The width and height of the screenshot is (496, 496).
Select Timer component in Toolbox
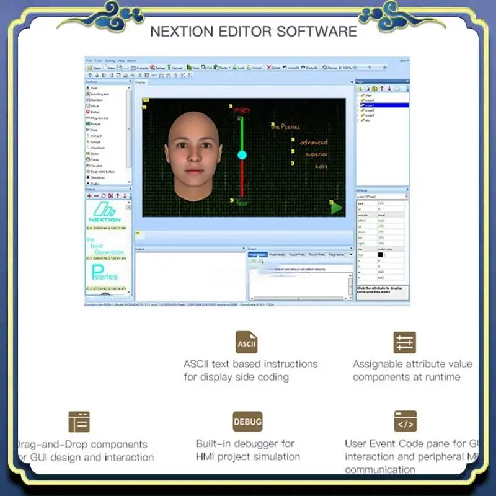[x=92, y=160]
